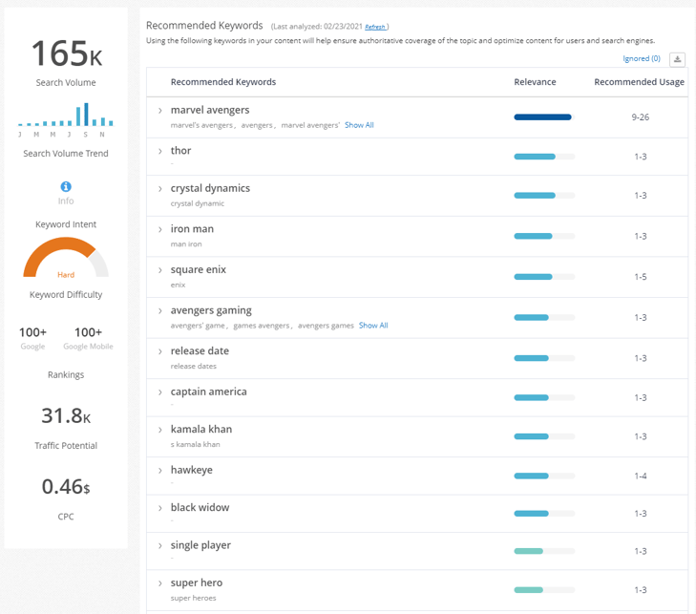
Task: Click the Refresh link
Action: (x=375, y=27)
